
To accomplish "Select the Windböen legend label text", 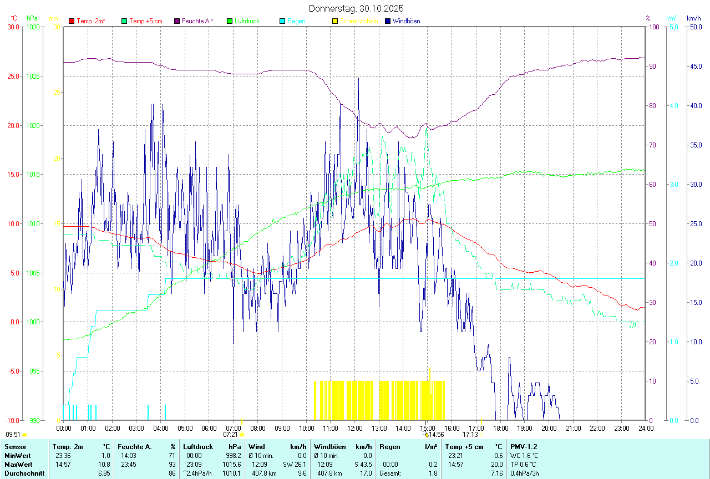I will [x=406, y=21].
